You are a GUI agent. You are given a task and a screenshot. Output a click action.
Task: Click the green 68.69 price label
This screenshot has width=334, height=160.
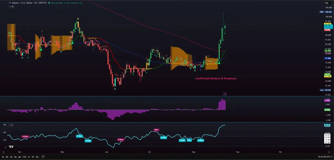[327, 74]
